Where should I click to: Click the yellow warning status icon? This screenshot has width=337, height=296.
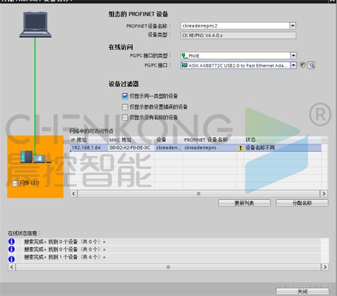pyautogui.click(x=240, y=148)
